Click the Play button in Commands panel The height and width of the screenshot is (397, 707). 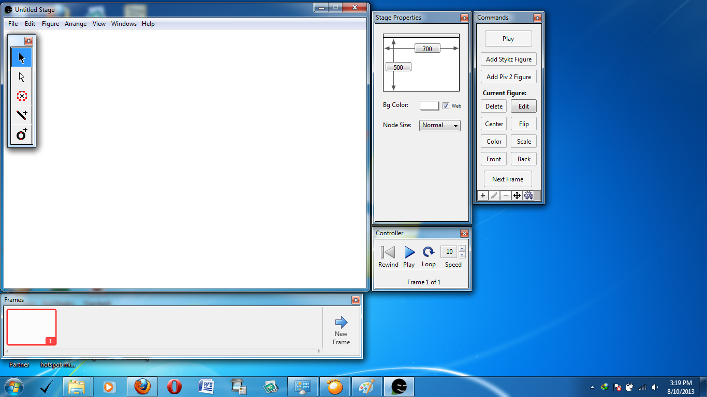pyautogui.click(x=508, y=39)
